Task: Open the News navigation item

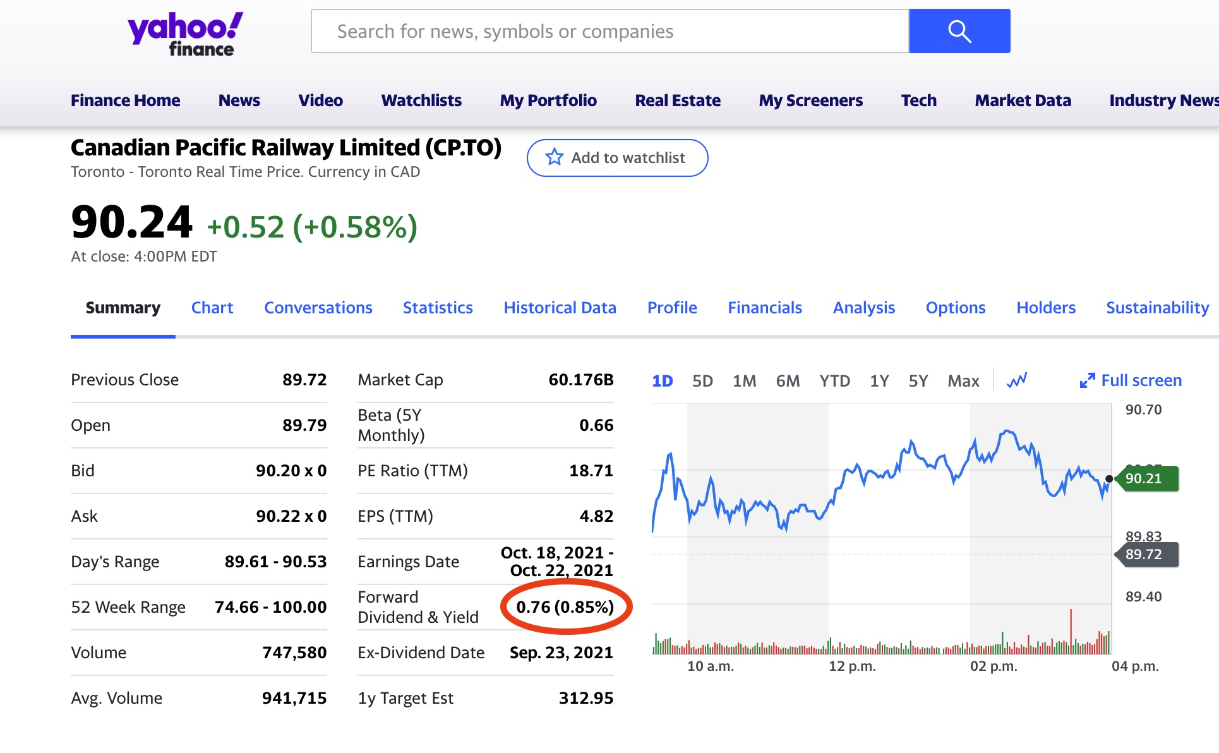Action: pyautogui.click(x=239, y=100)
